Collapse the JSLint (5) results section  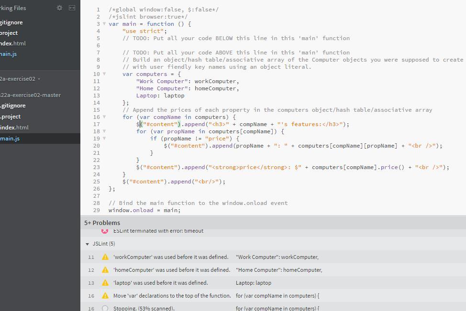pyautogui.click(x=88, y=244)
